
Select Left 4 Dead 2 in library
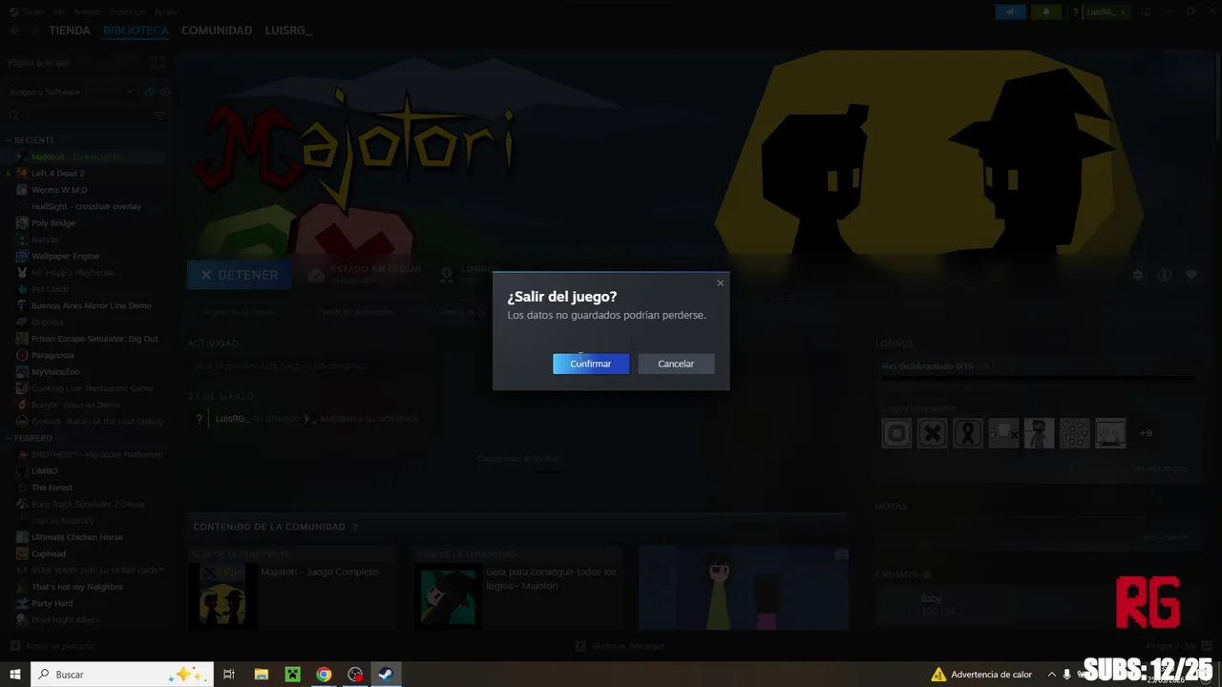(57, 174)
